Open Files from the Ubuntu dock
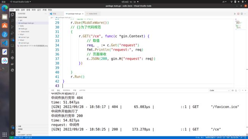Screen dimensions: 248x139 coord(5,17)
